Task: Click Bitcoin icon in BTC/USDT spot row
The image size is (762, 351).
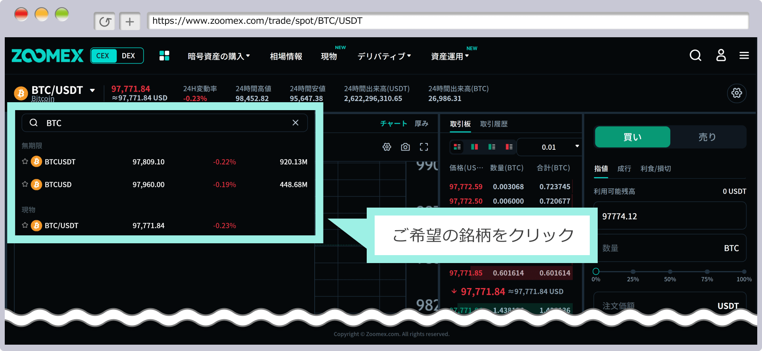Action: tap(37, 225)
